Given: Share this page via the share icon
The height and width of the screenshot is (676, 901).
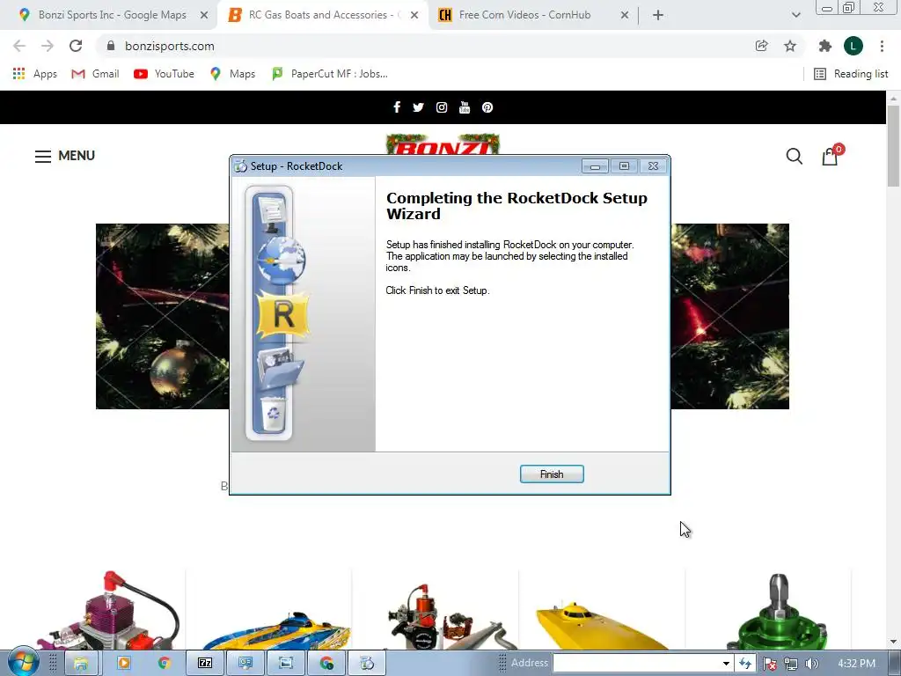Looking at the screenshot, I should (761, 46).
